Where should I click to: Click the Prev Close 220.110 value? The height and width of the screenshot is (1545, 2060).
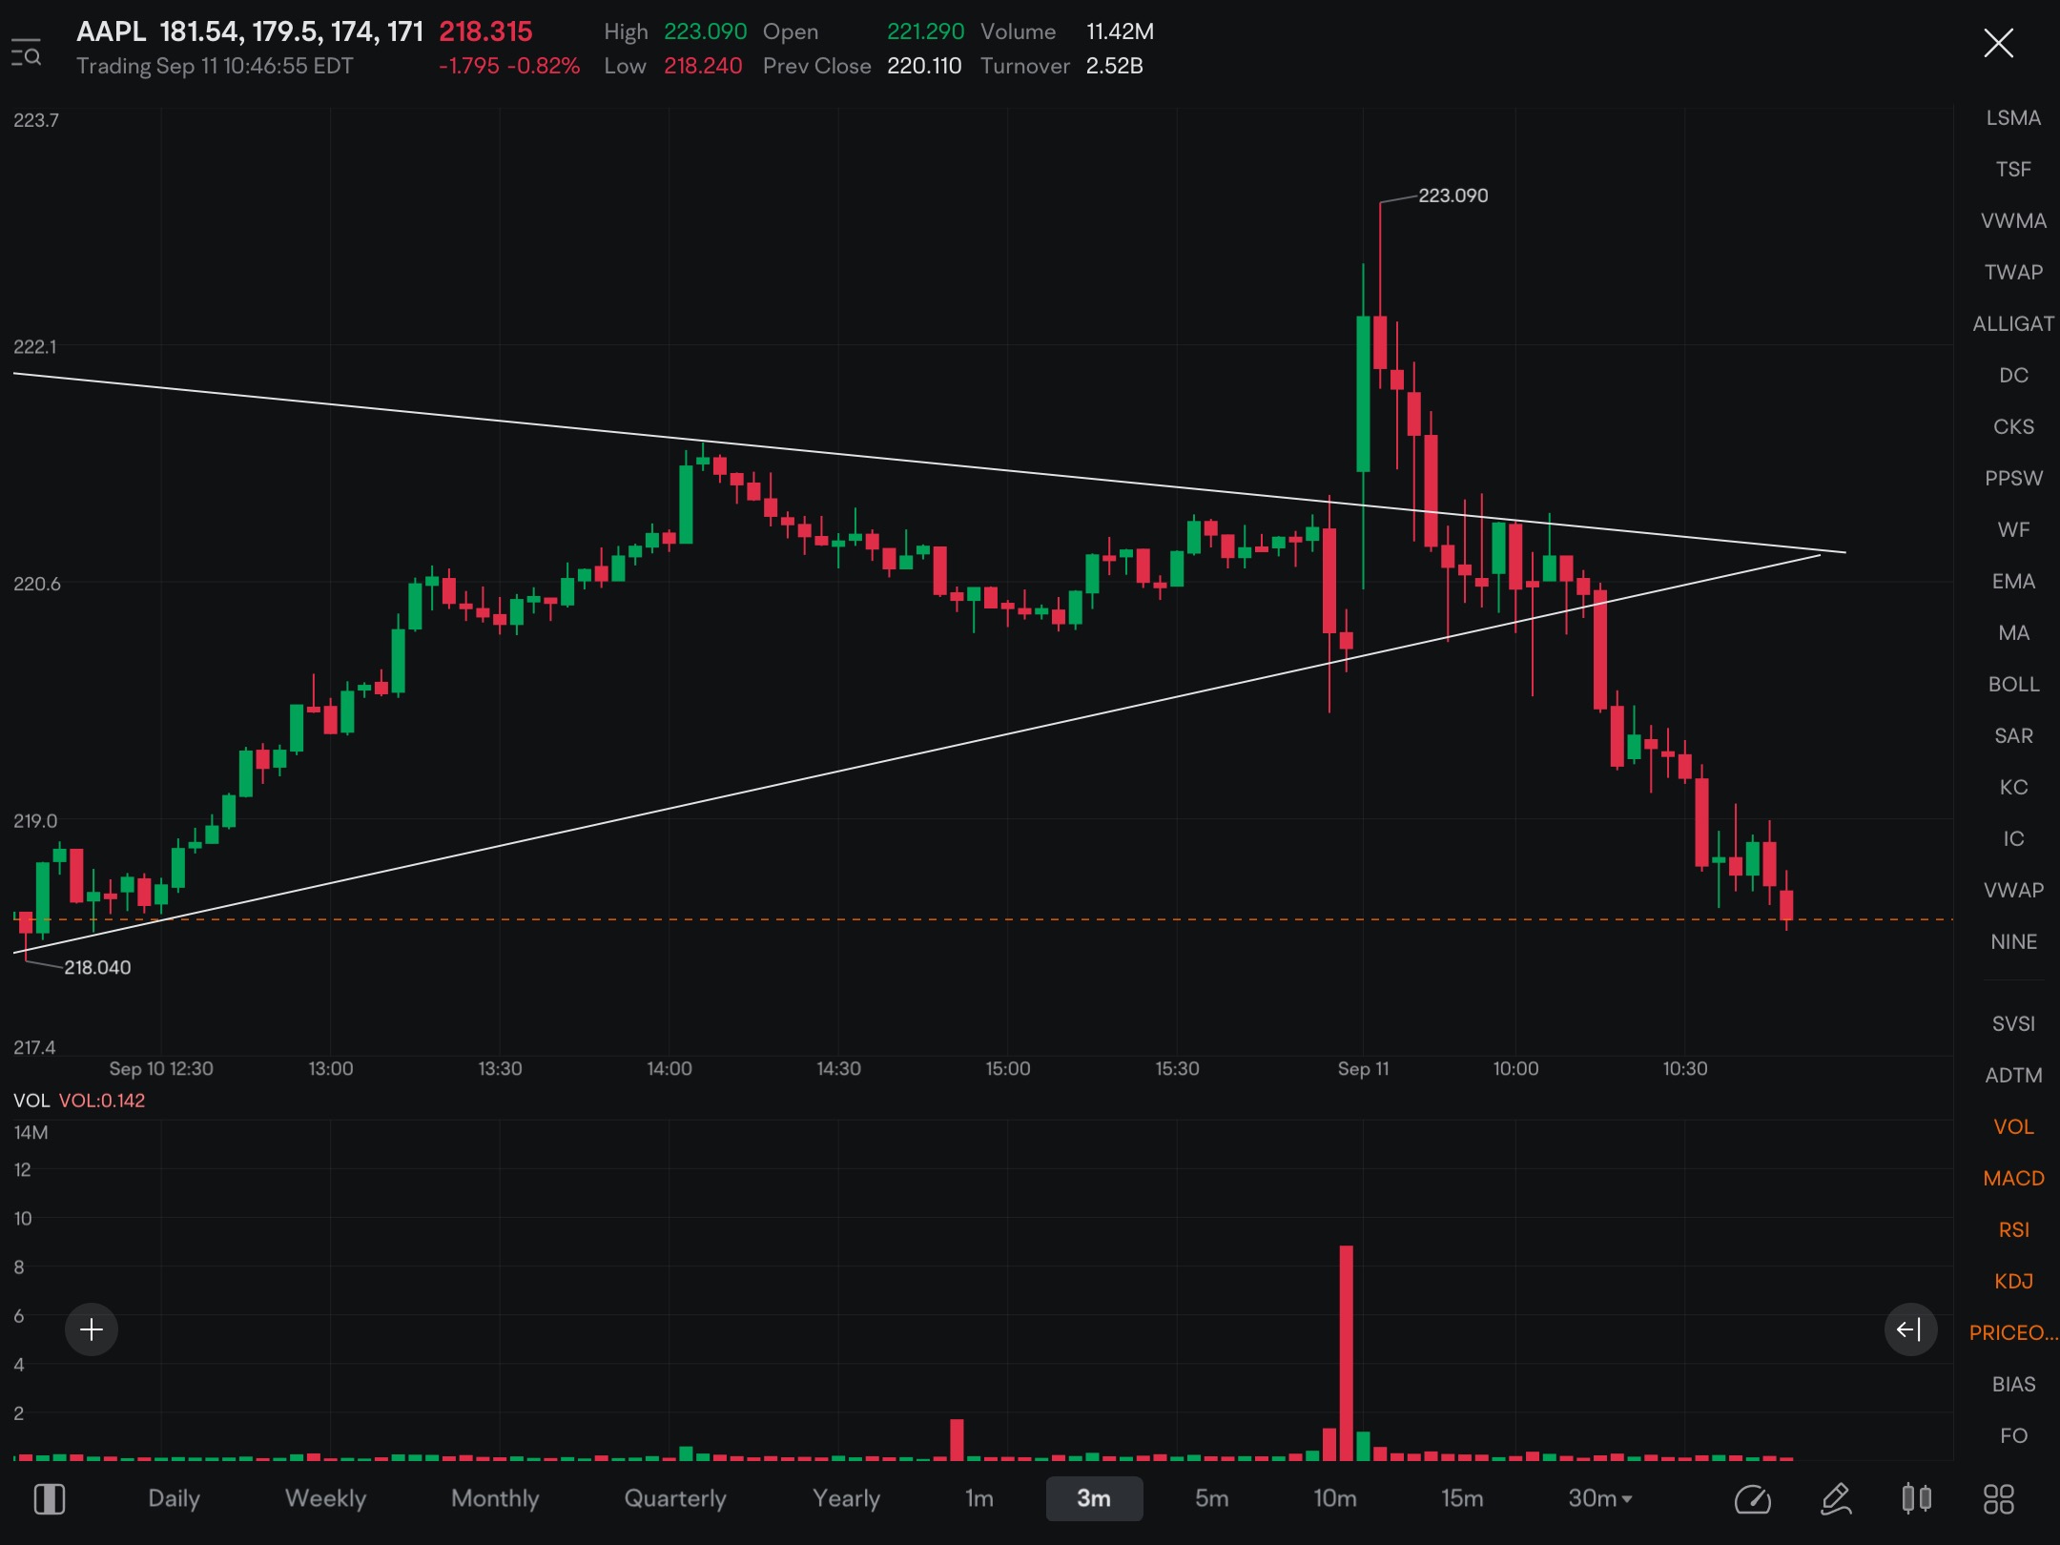[924, 66]
